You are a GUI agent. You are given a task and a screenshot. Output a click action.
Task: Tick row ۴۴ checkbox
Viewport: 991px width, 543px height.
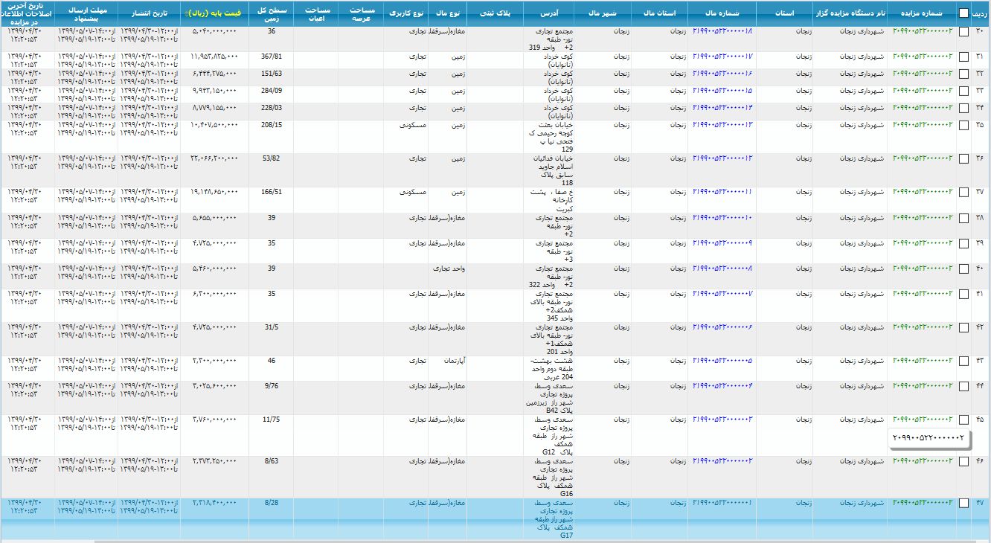(963, 387)
